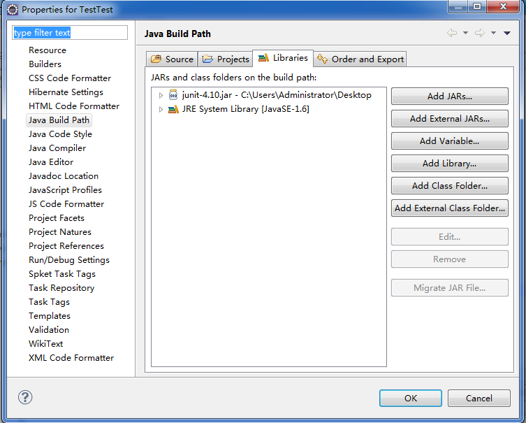
Task: Dismiss dialog with Cancel button
Action: pyautogui.click(x=479, y=398)
